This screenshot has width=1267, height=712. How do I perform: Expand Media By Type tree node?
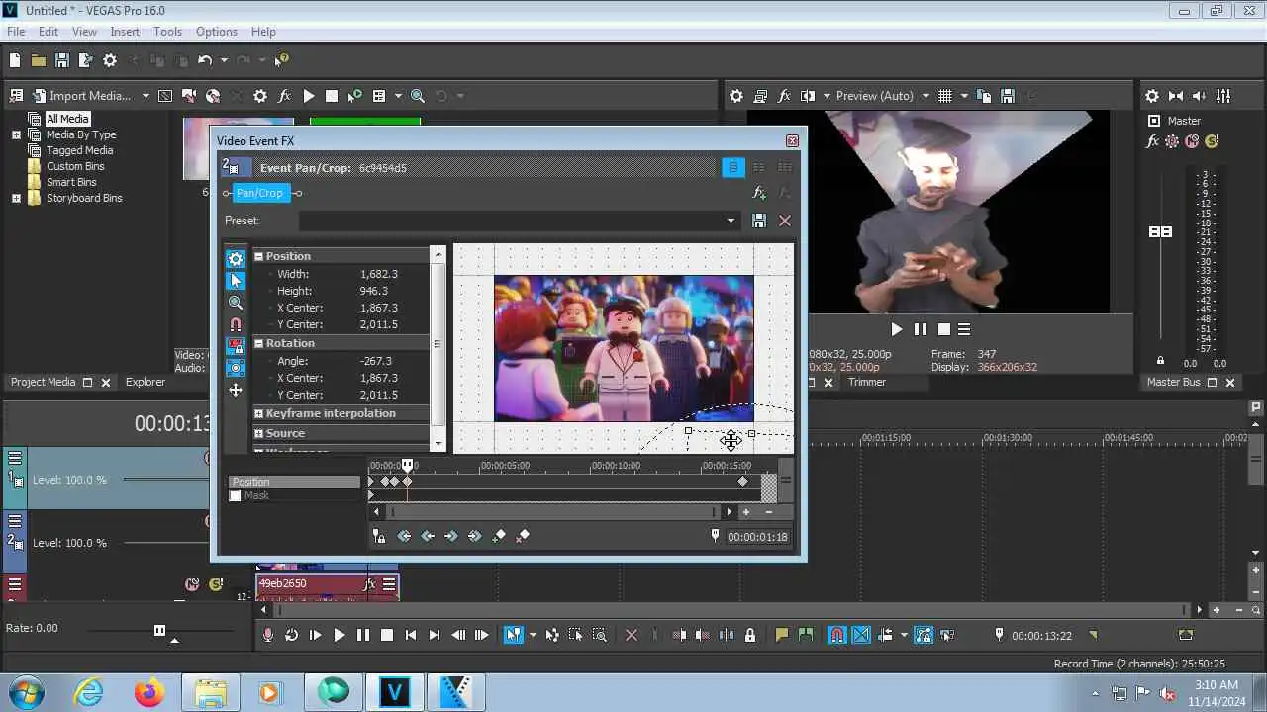pos(16,134)
